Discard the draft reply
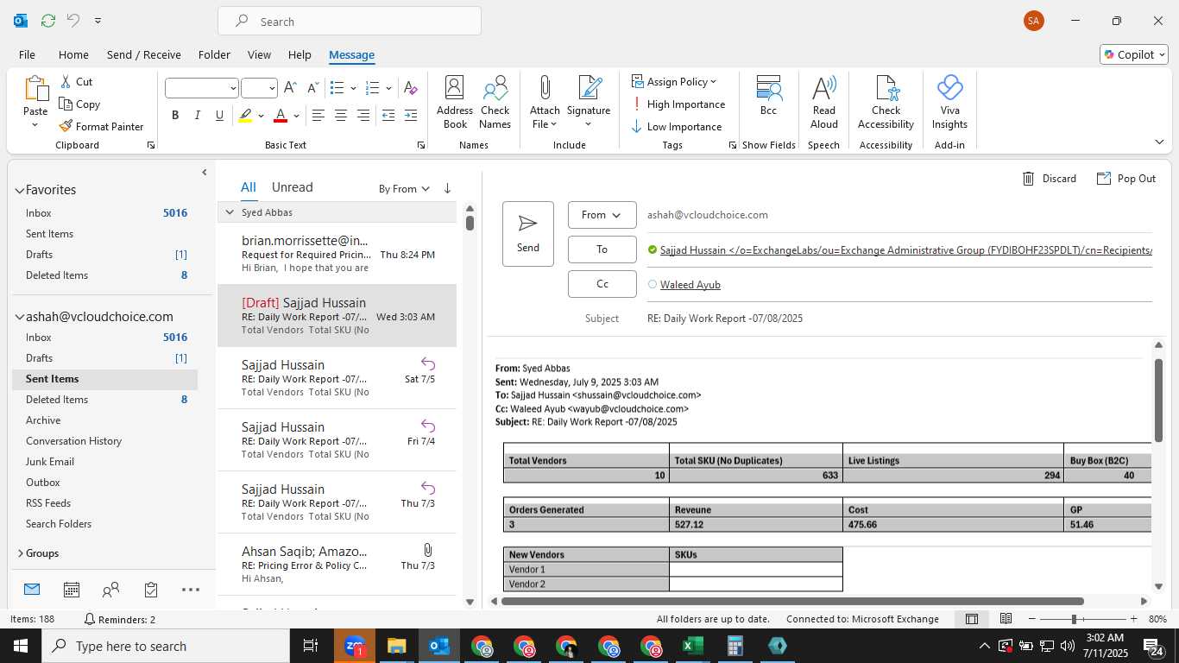The width and height of the screenshot is (1179, 663). (1050, 179)
